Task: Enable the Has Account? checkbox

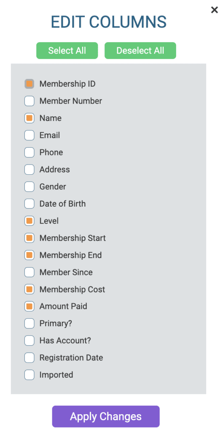Action: (x=30, y=341)
